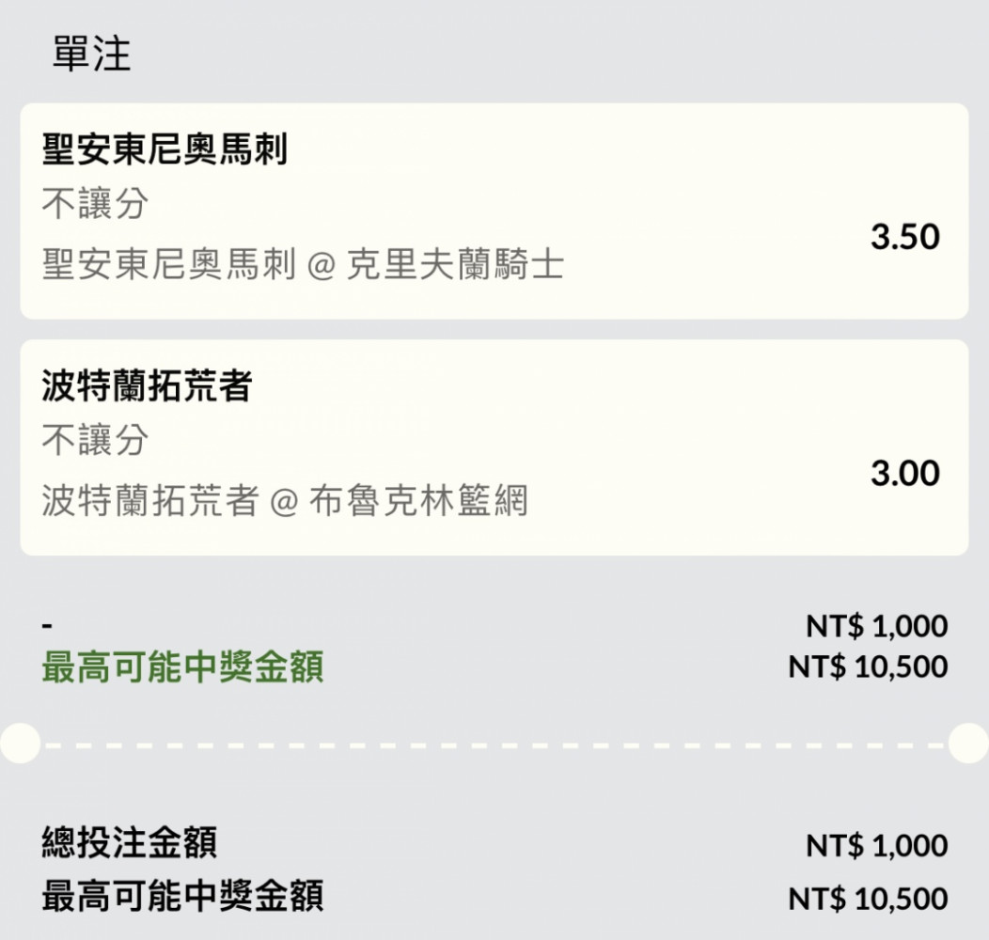Click the green 最高可能中獎金額 label

182,666
